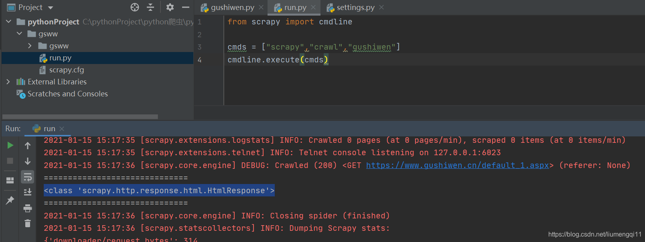645x242 pixels.
Task: Click line number 4 in the gutter
Action: click(x=200, y=60)
